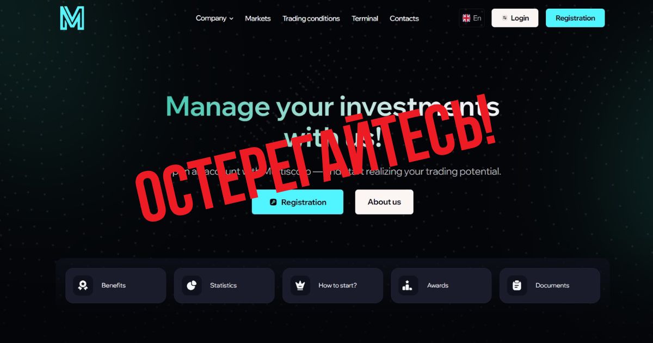Expand the Company dropdown menu
Image resolution: width=653 pixels, height=343 pixels.
click(214, 18)
